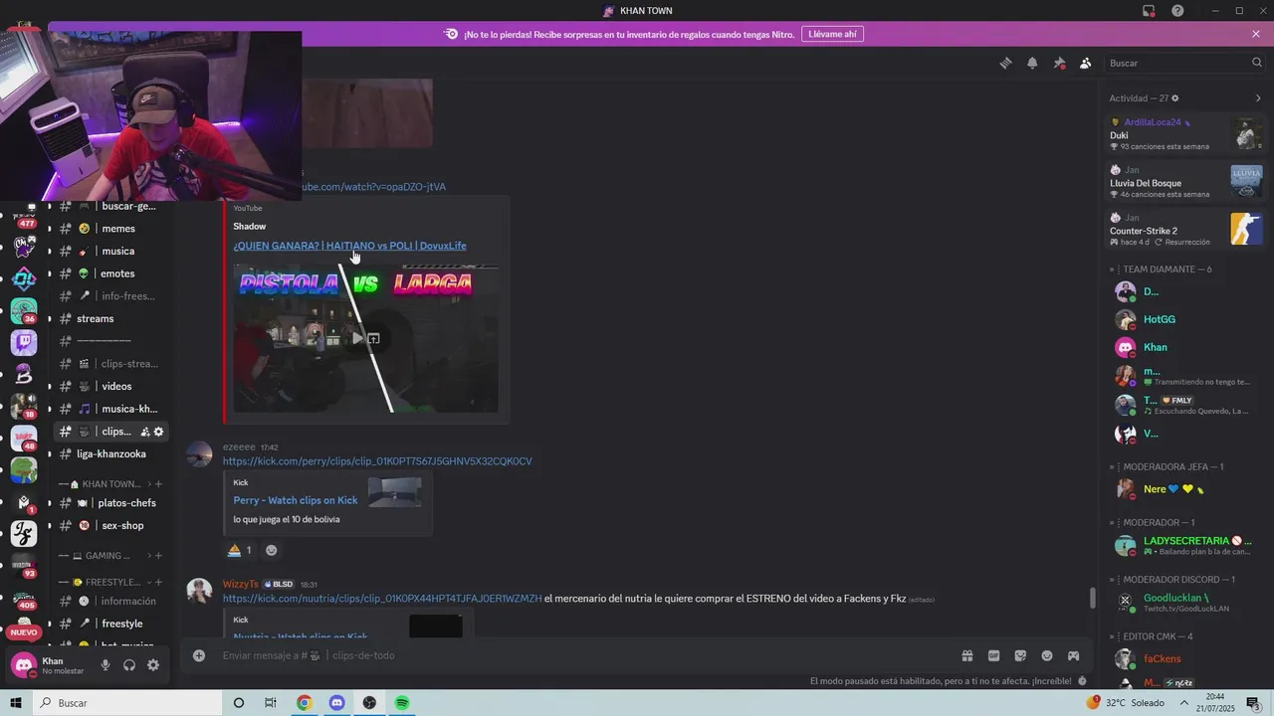Toggle deafen headphones in user panel

(x=129, y=665)
